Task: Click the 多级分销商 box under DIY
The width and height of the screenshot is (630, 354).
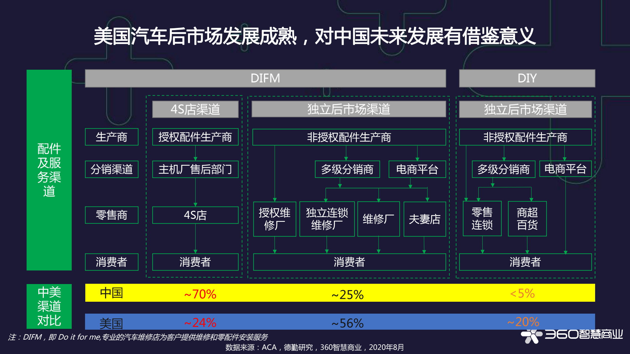Action: [x=503, y=169]
